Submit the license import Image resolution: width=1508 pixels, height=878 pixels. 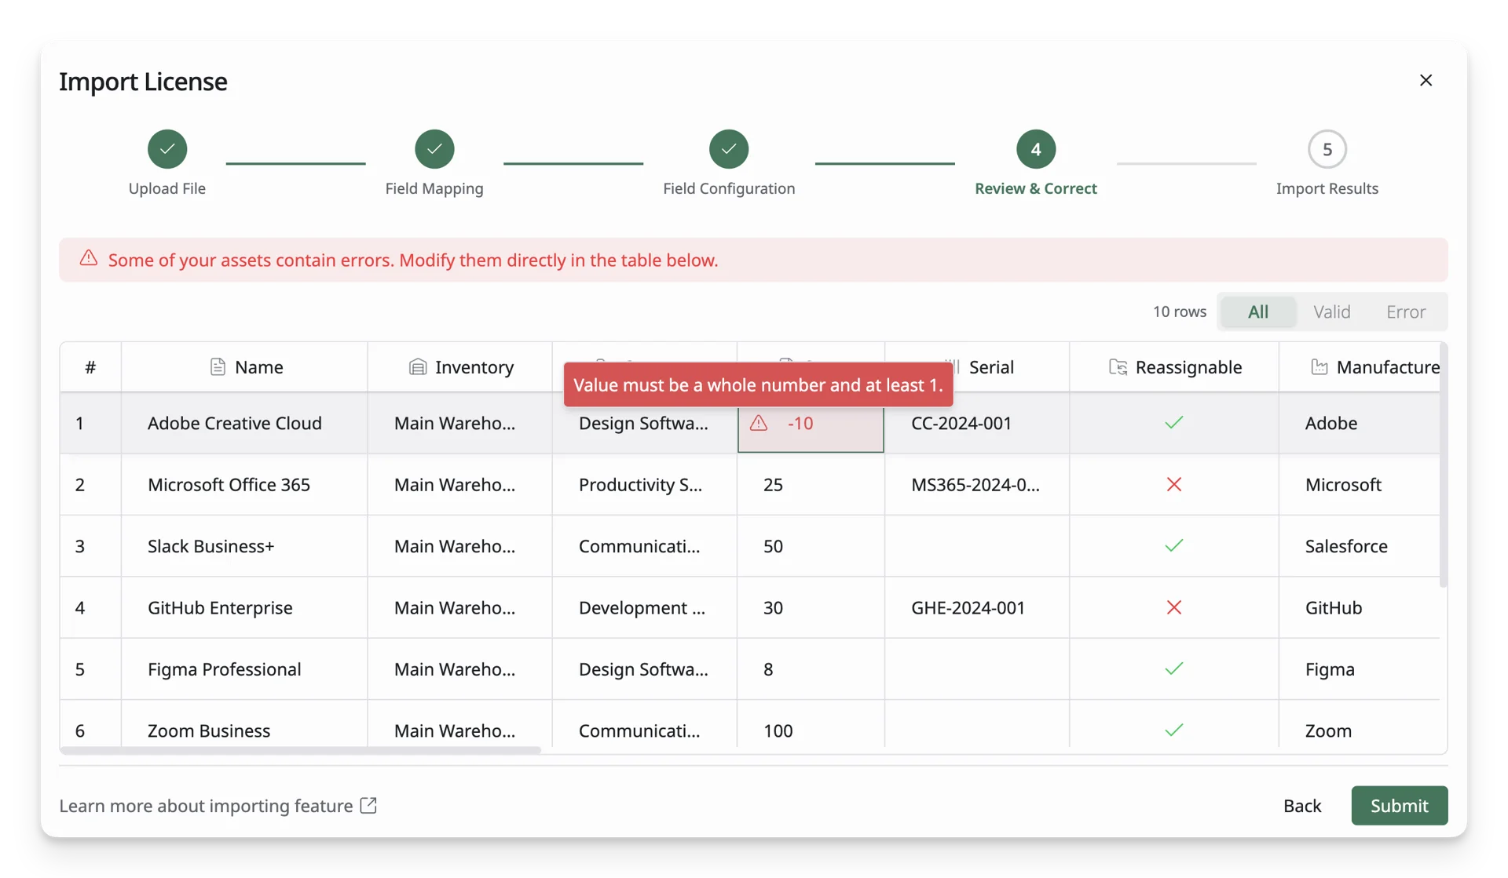point(1400,806)
